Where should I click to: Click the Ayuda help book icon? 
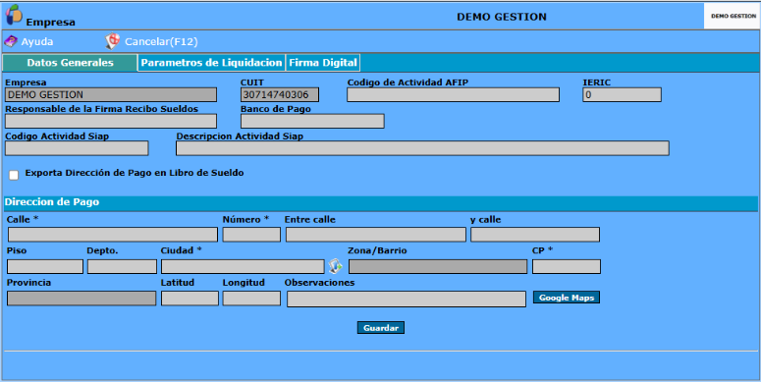pos(11,42)
